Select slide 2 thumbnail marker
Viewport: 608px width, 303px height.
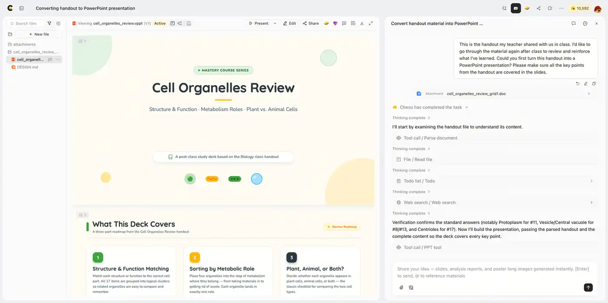pos(82,215)
